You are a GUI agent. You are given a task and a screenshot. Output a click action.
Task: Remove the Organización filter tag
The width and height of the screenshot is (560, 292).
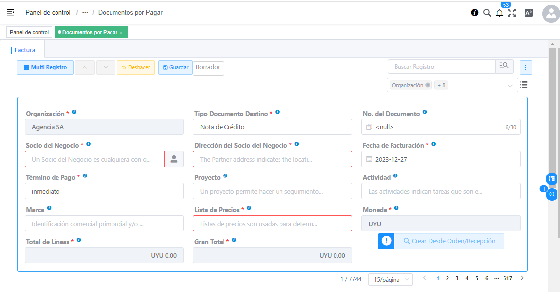(x=428, y=85)
